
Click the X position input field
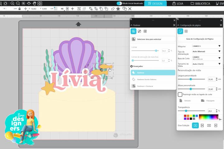34,9
